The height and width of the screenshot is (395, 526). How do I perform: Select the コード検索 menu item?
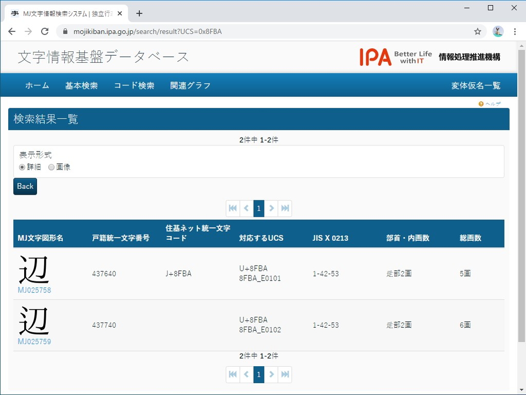[134, 85]
